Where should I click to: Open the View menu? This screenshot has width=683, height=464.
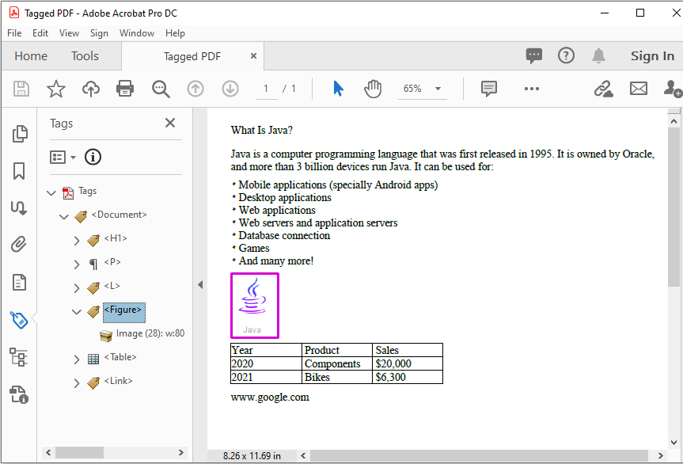69,33
